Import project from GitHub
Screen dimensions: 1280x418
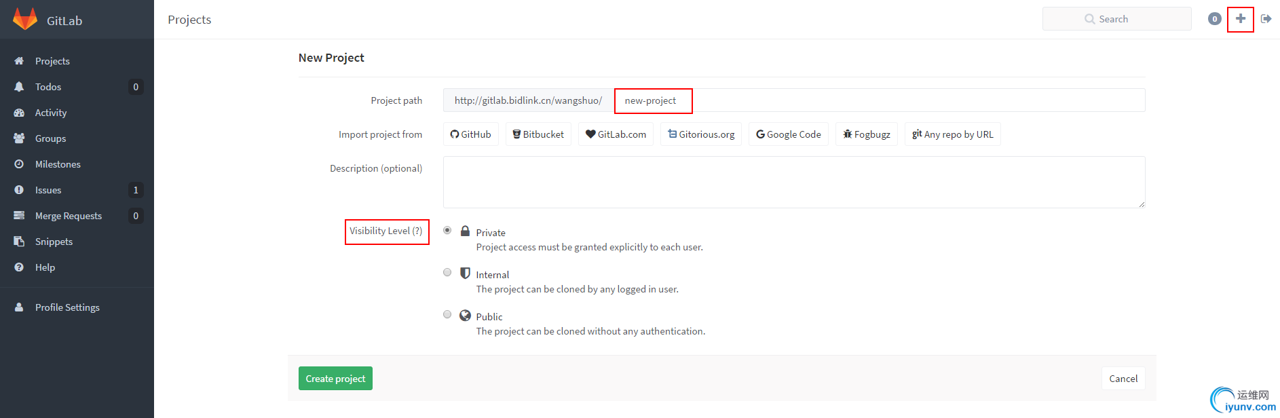(471, 134)
